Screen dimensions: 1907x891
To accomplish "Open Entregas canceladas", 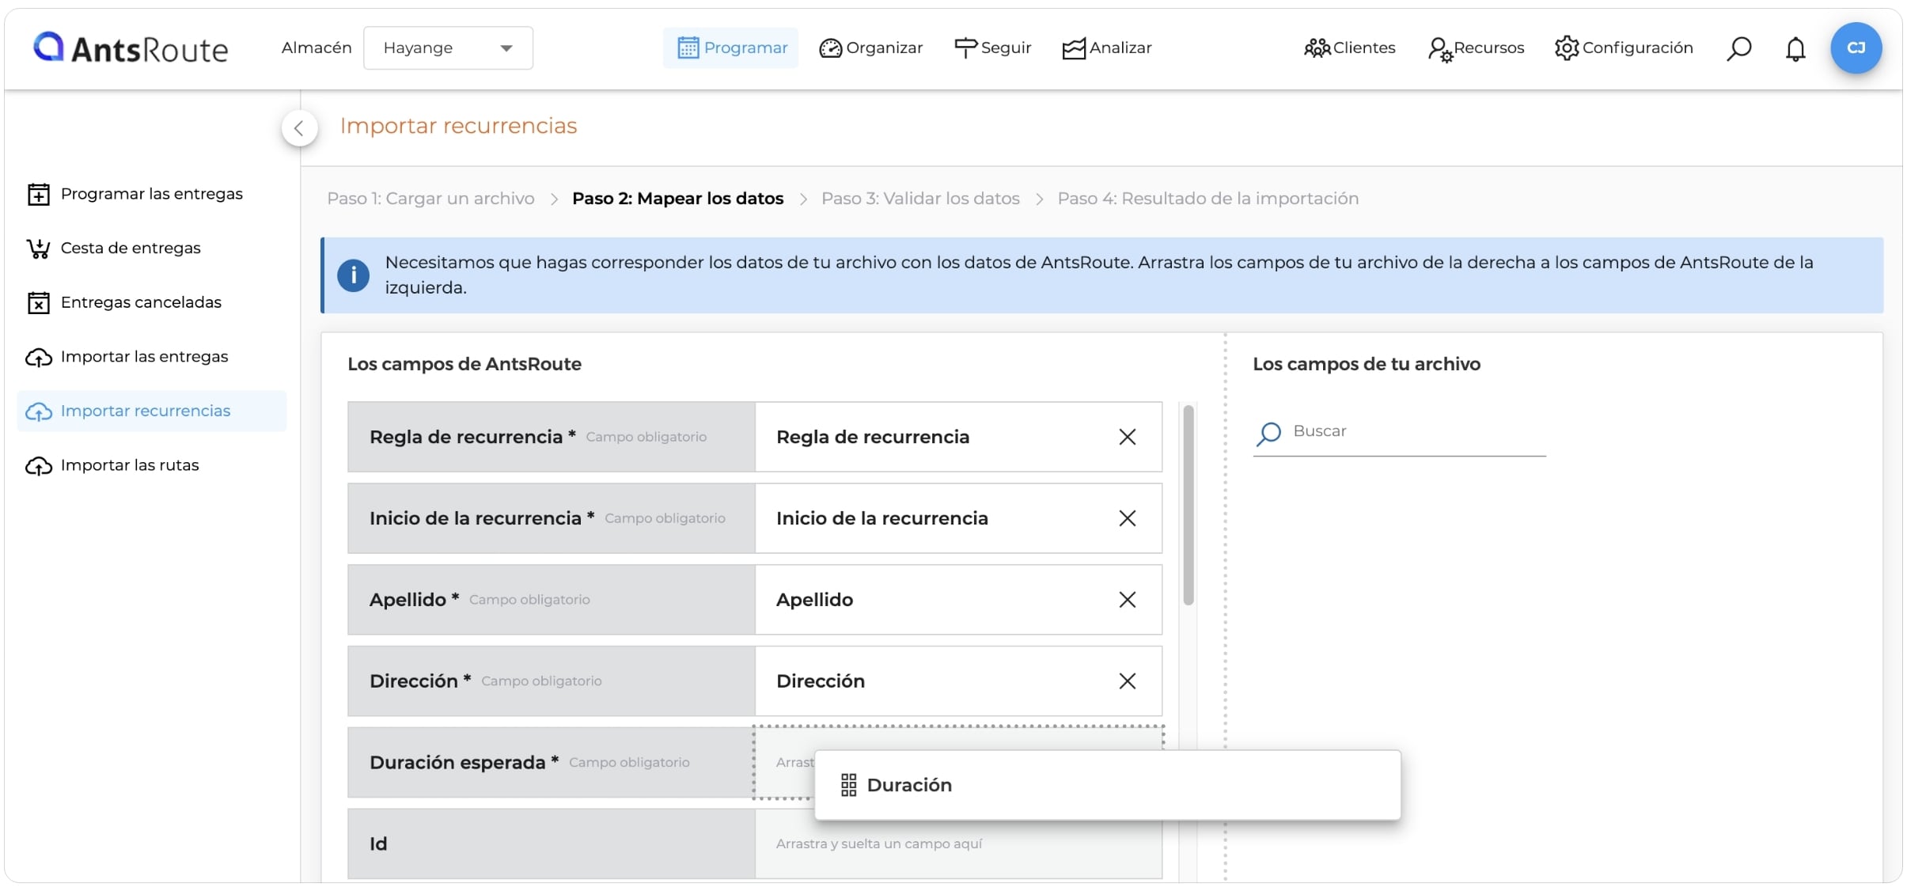I will point(152,302).
